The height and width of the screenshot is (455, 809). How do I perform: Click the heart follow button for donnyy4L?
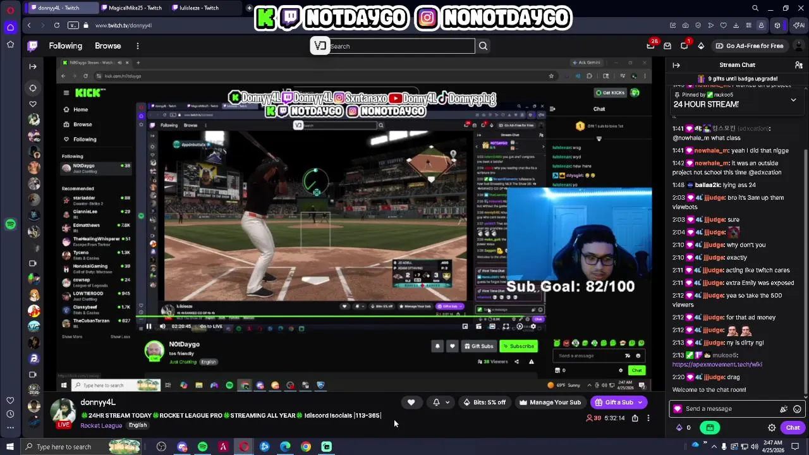(x=411, y=403)
